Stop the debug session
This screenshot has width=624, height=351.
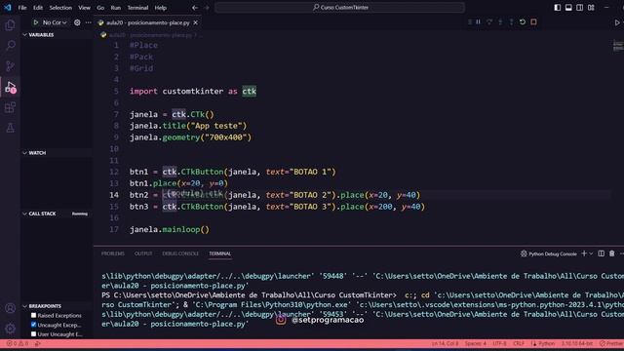tap(533, 22)
